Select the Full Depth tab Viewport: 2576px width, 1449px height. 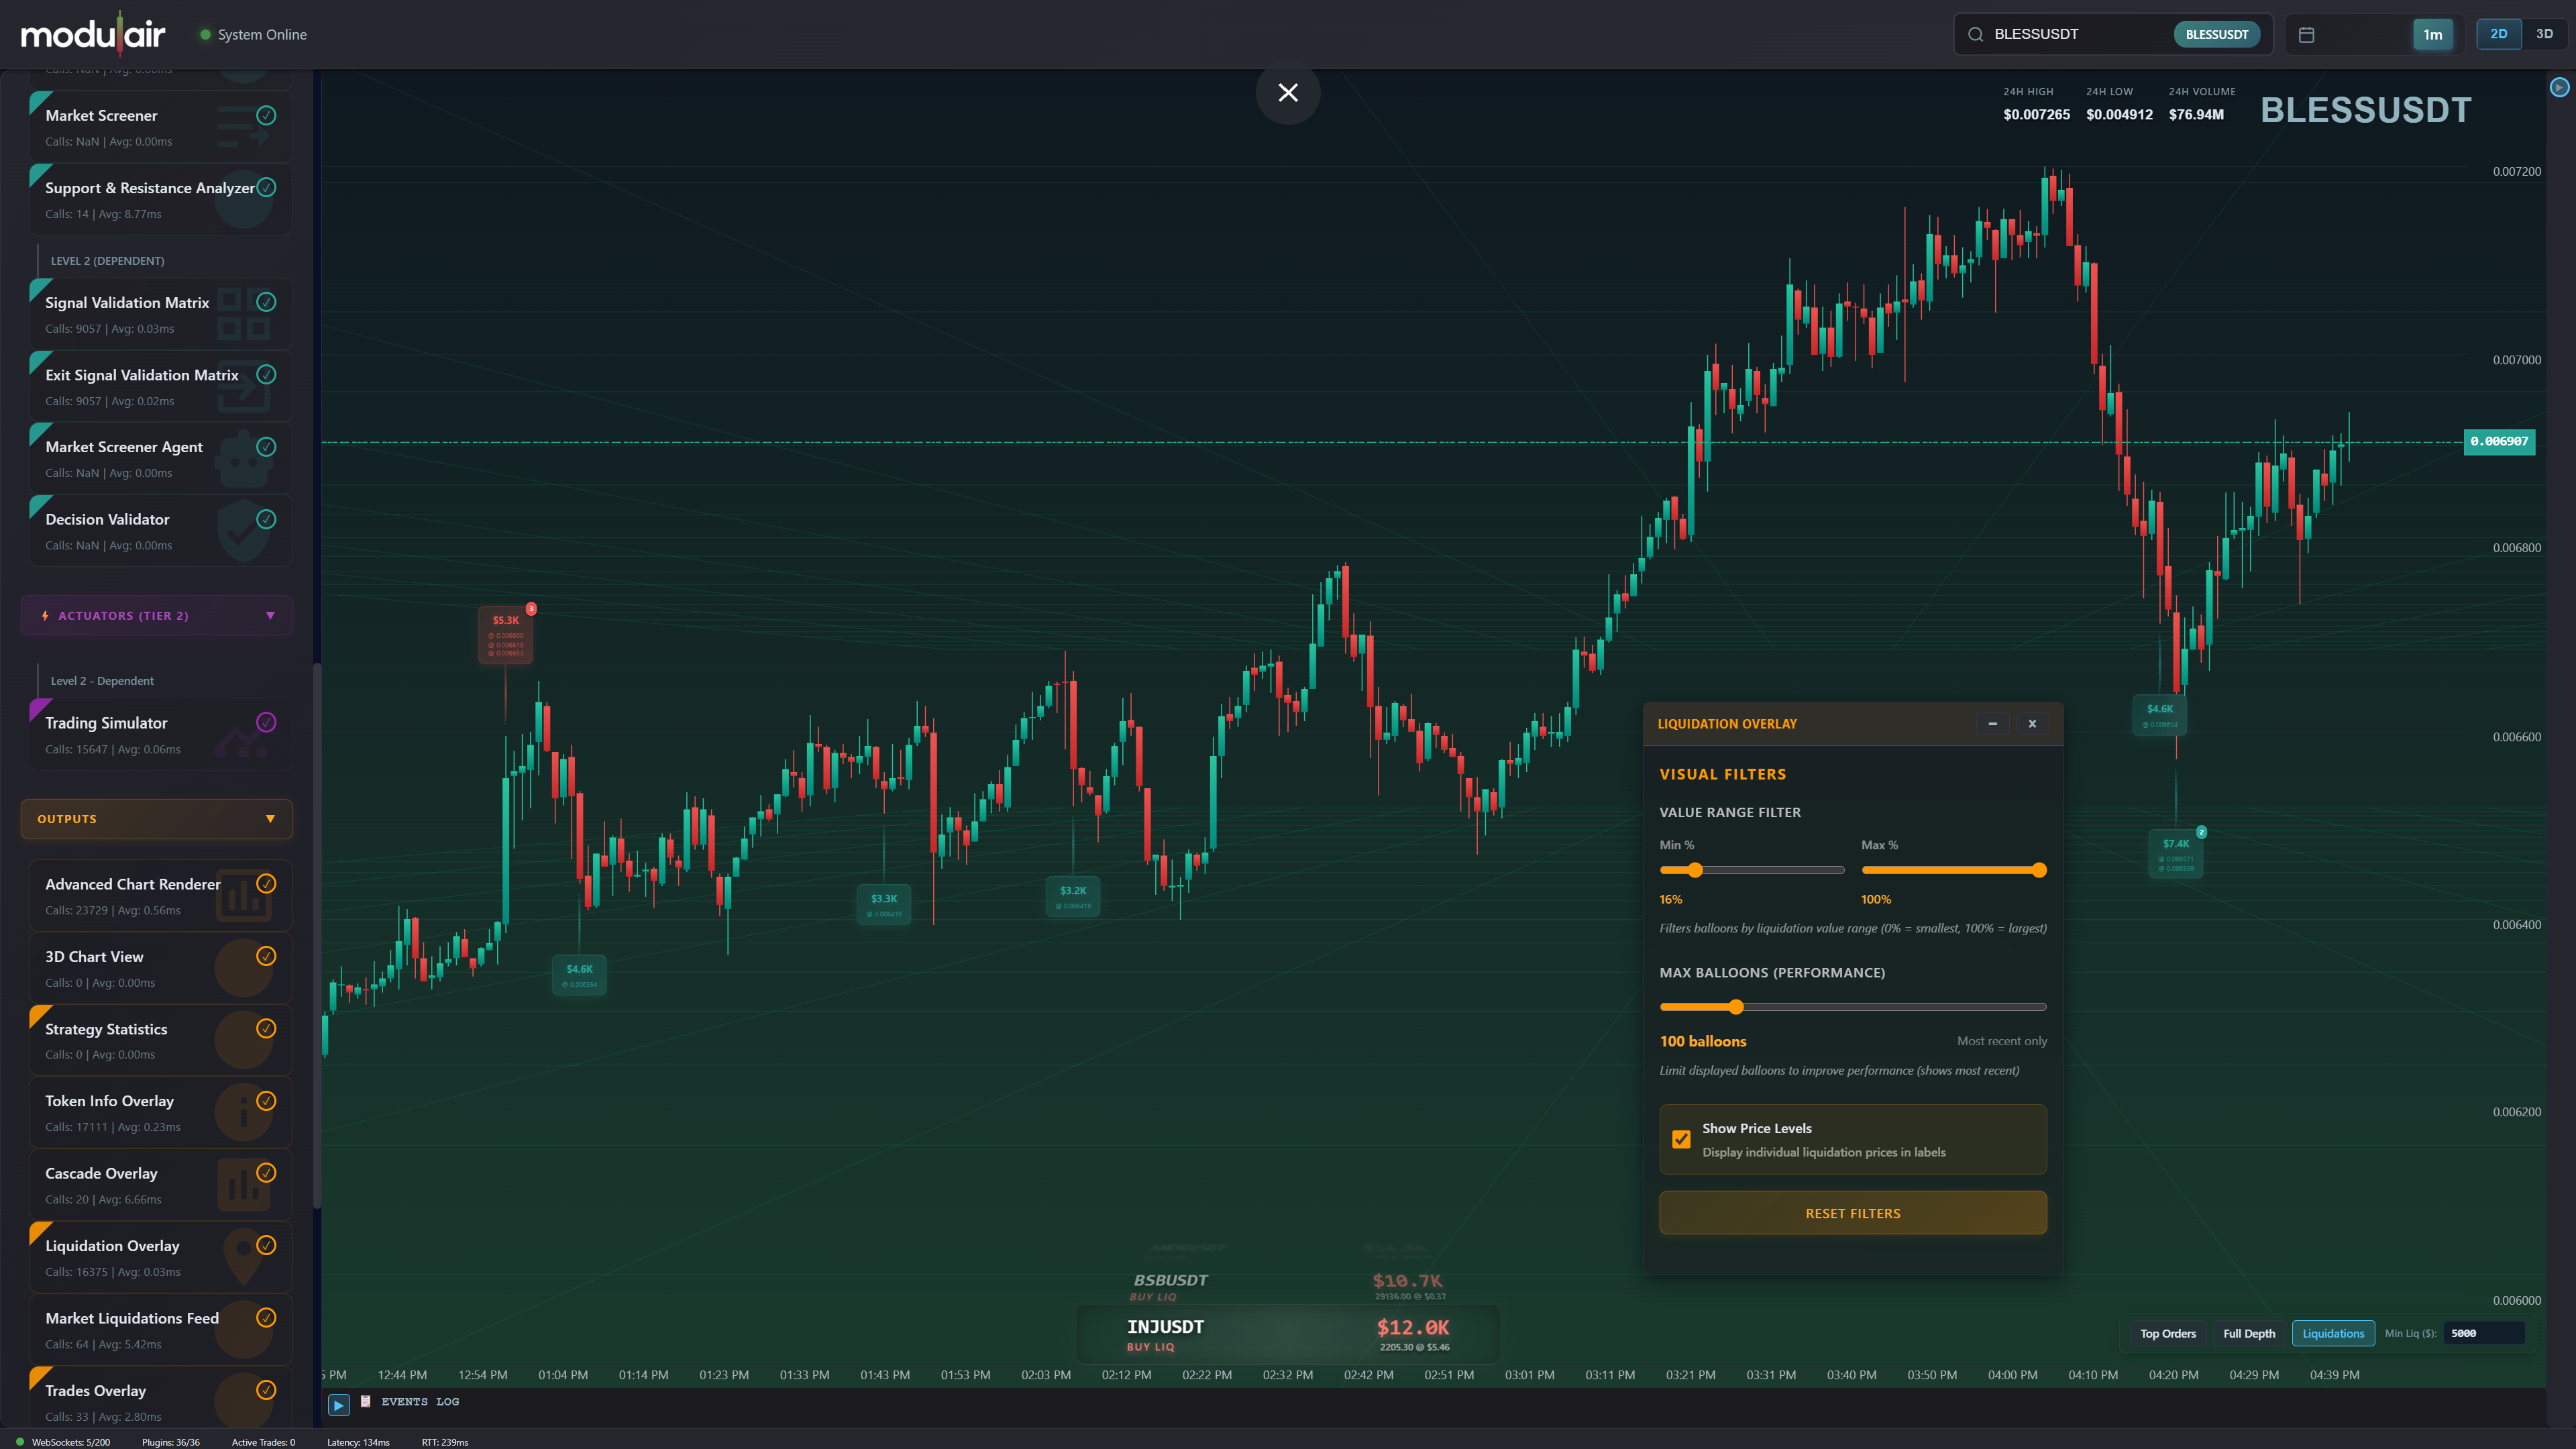coord(2248,1333)
